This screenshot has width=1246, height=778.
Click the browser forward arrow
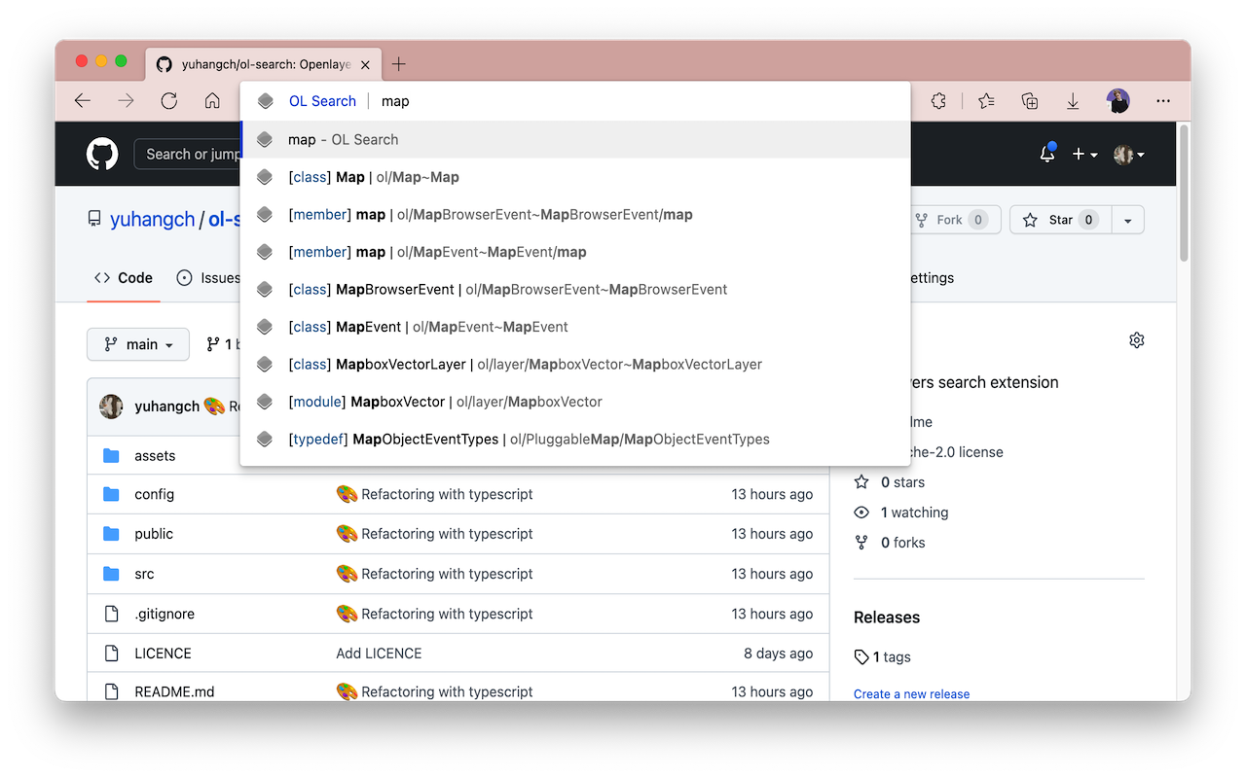click(126, 101)
